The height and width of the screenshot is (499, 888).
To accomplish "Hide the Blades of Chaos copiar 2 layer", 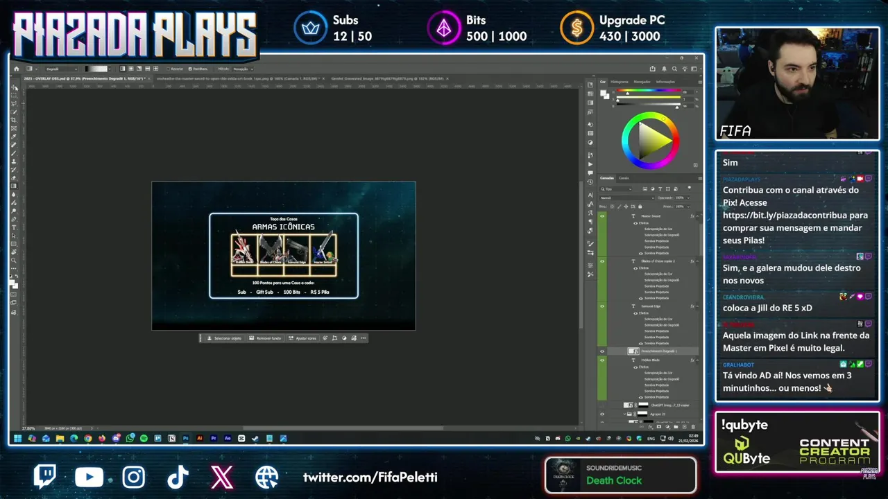I will click(x=601, y=261).
